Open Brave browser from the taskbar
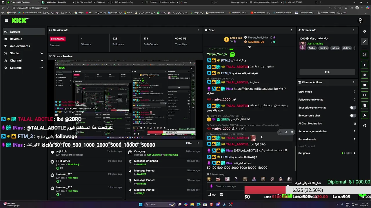Image resolution: width=371 pixels, height=208 pixels. point(211,205)
